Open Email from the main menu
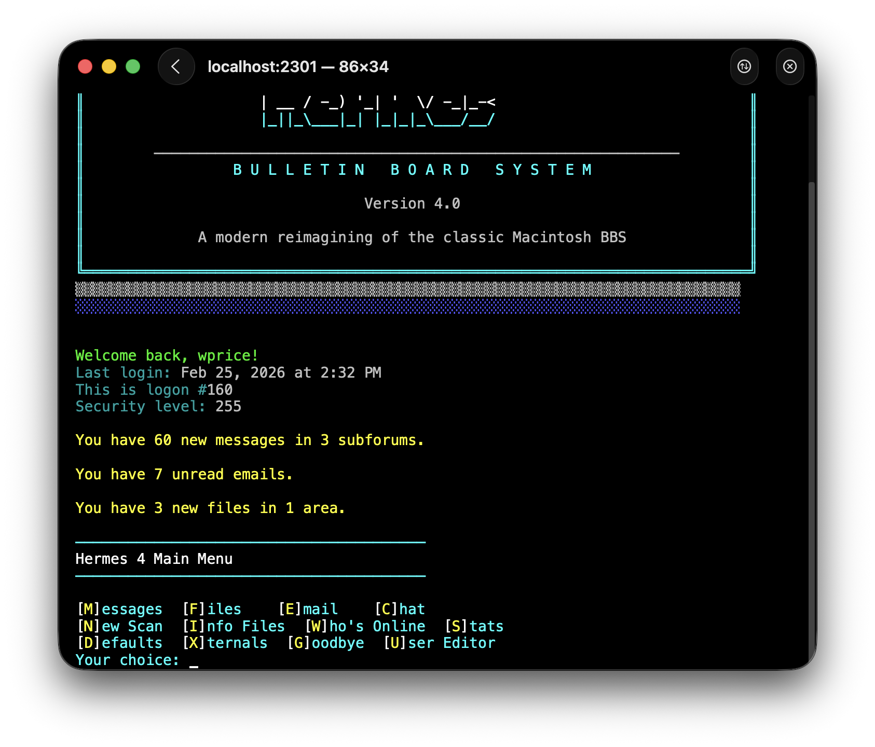875x747 pixels. (307, 608)
